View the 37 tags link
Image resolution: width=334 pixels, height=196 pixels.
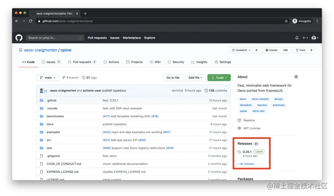pyautogui.click(x=90, y=78)
